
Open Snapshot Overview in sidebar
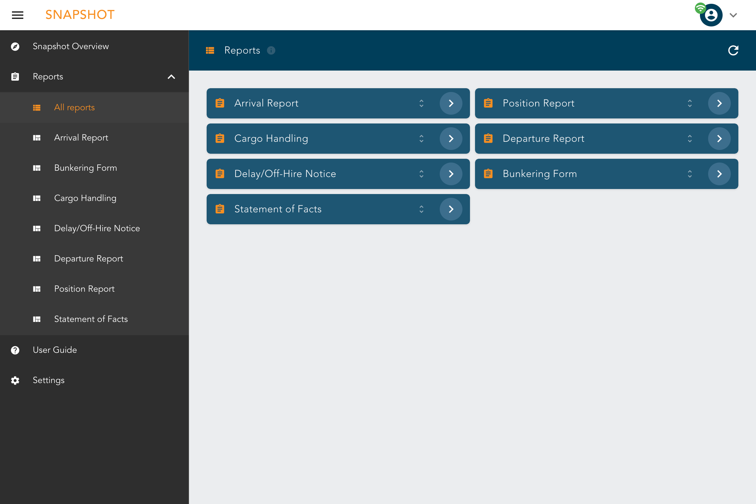94,46
